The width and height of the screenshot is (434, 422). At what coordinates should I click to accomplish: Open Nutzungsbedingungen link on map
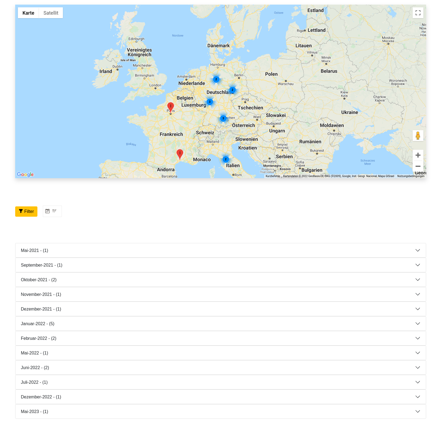pyautogui.click(x=411, y=176)
